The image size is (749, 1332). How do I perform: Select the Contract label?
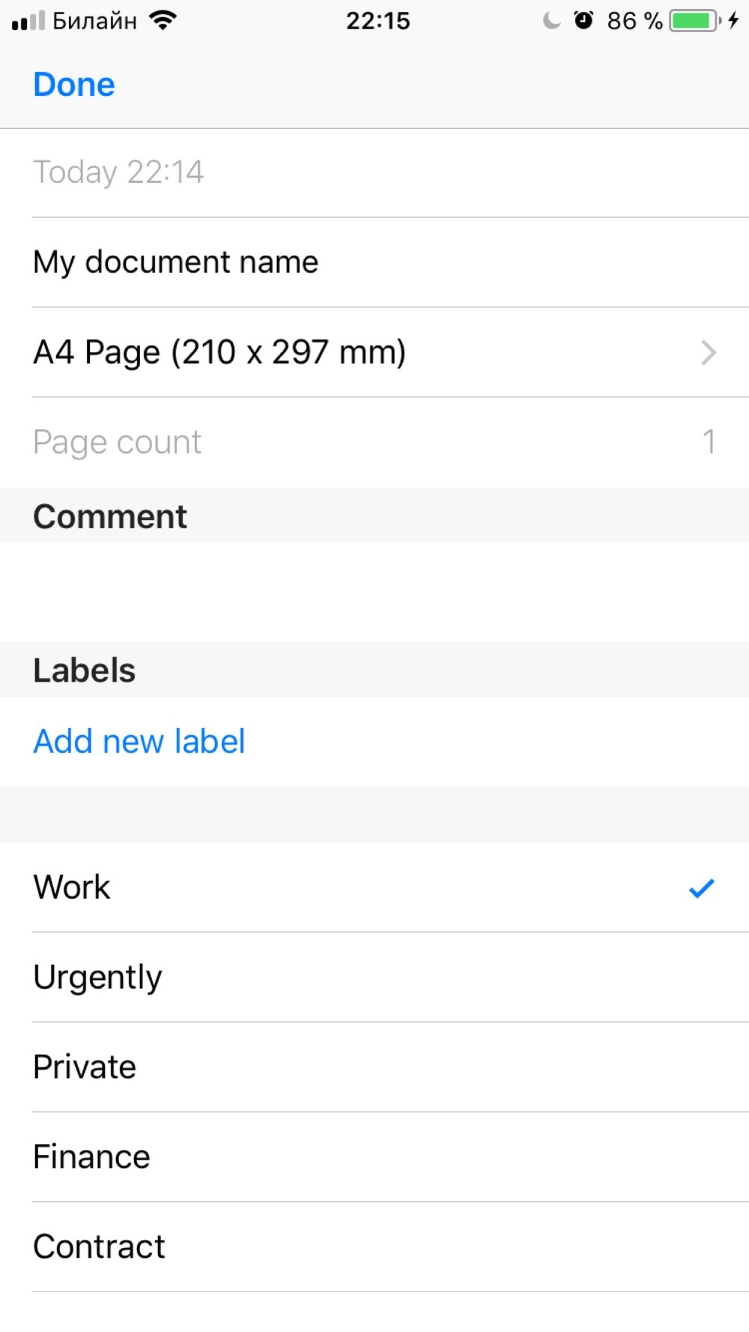click(99, 1247)
